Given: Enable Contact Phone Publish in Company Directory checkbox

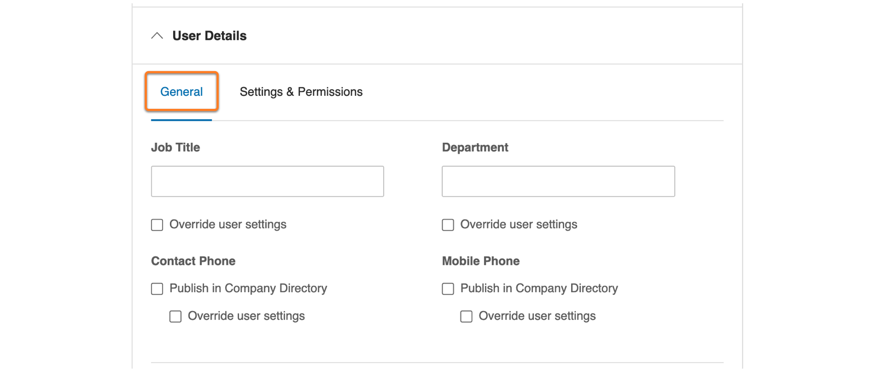Looking at the screenshot, I should tap(157, 289).
